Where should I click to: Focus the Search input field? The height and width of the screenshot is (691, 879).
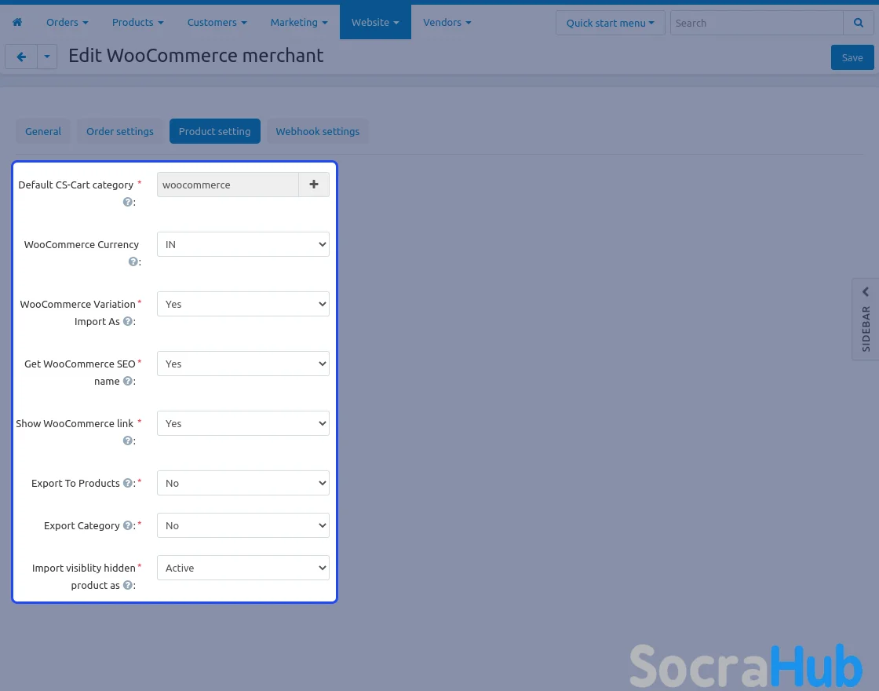757,23
